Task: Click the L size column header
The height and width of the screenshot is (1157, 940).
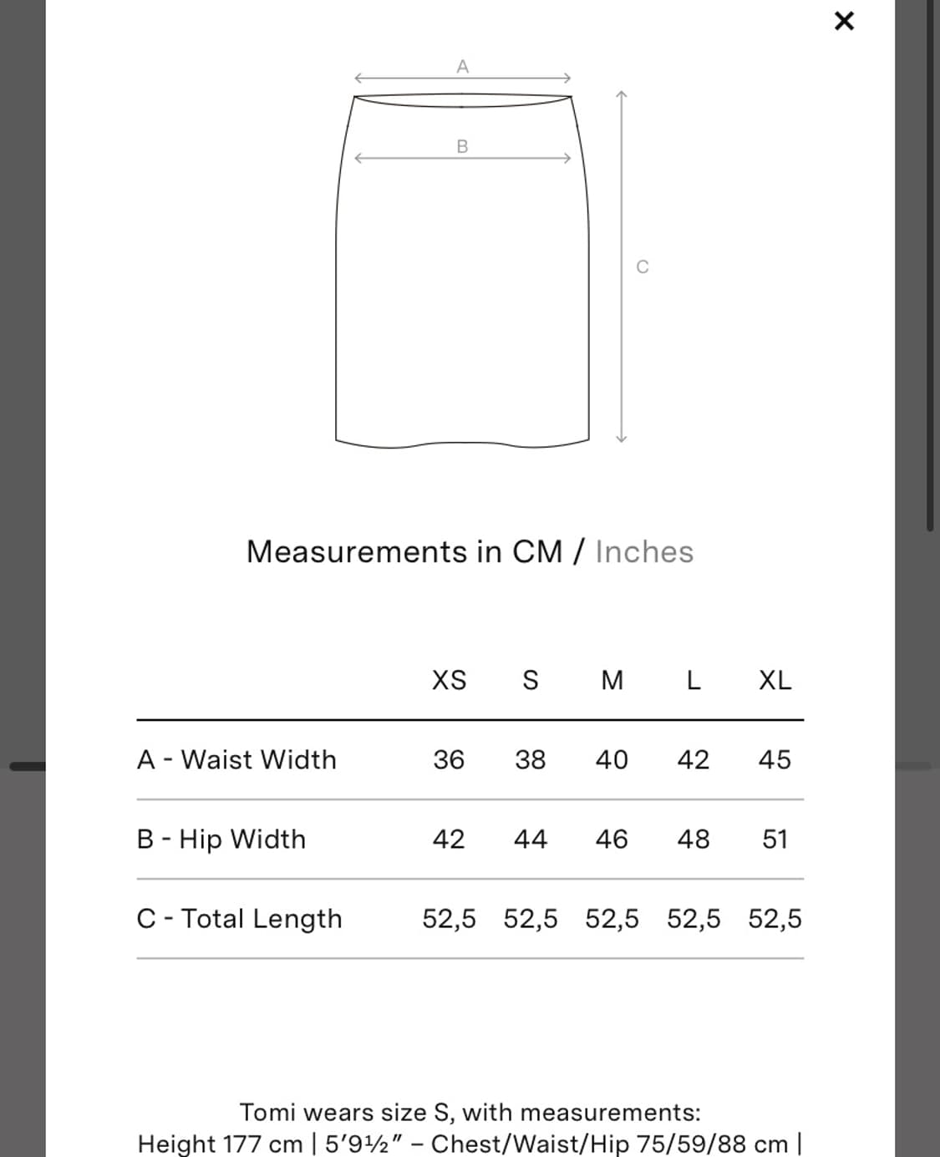Action: [693, 681]
